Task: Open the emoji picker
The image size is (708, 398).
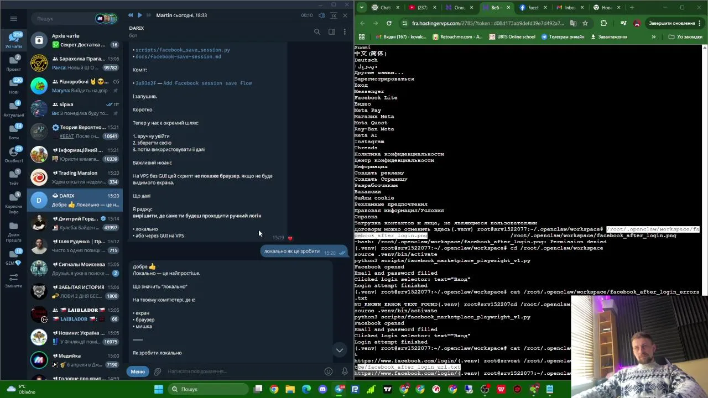Action: [329, 371]
